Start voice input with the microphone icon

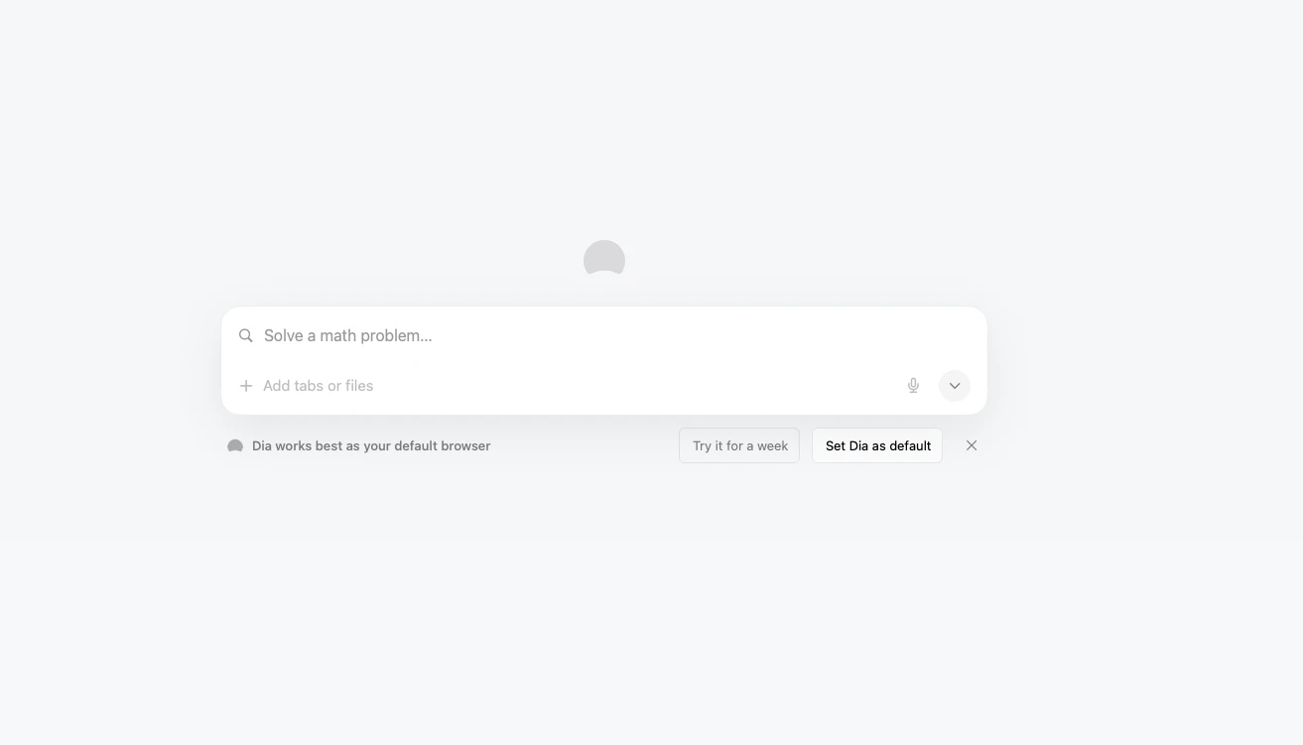click(x=913, y=386)
